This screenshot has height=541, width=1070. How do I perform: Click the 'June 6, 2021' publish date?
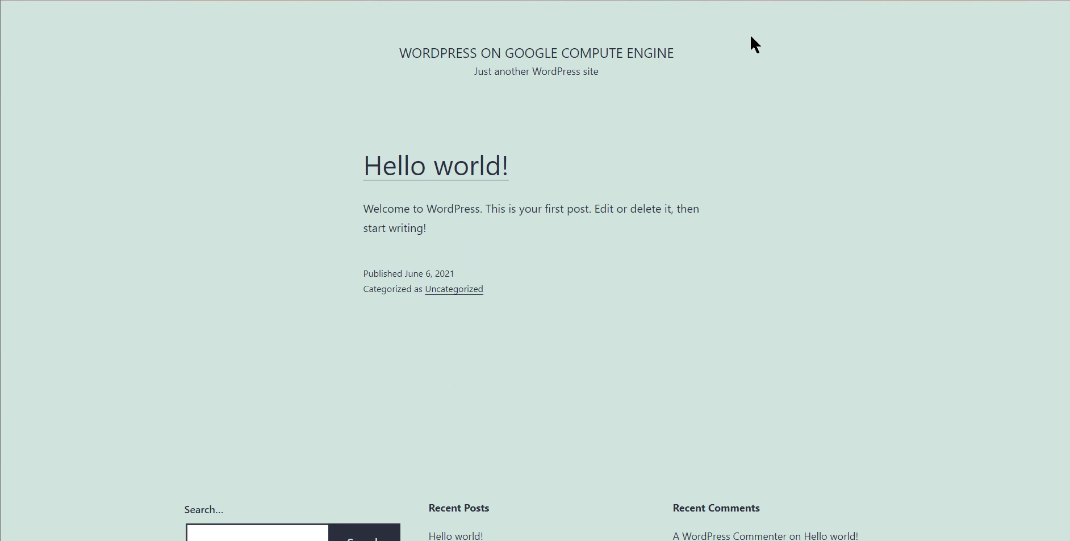[429, 273]
